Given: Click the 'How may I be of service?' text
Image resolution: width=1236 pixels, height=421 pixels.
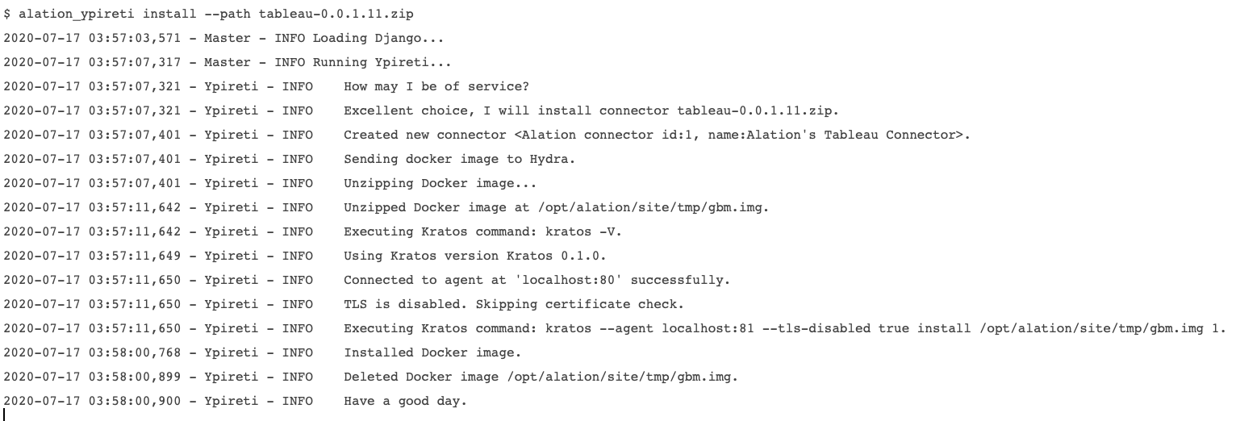Looking at the screenshot, I should coord(436,86).
